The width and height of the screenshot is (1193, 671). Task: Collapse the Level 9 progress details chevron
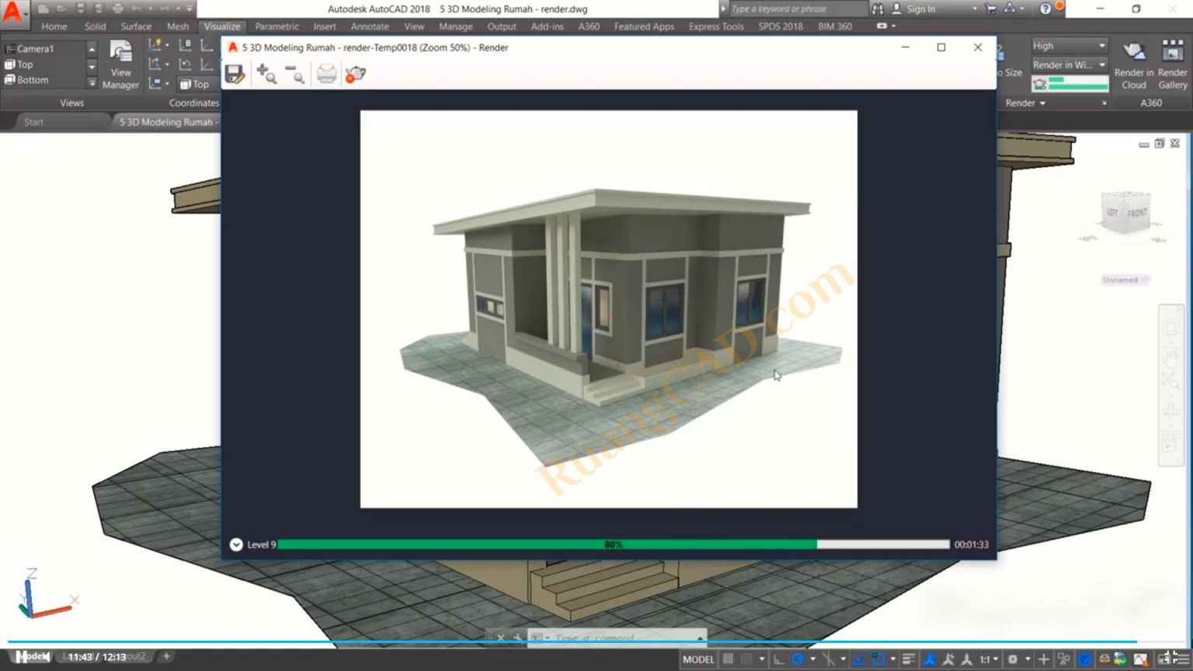(x=236, y=544)
